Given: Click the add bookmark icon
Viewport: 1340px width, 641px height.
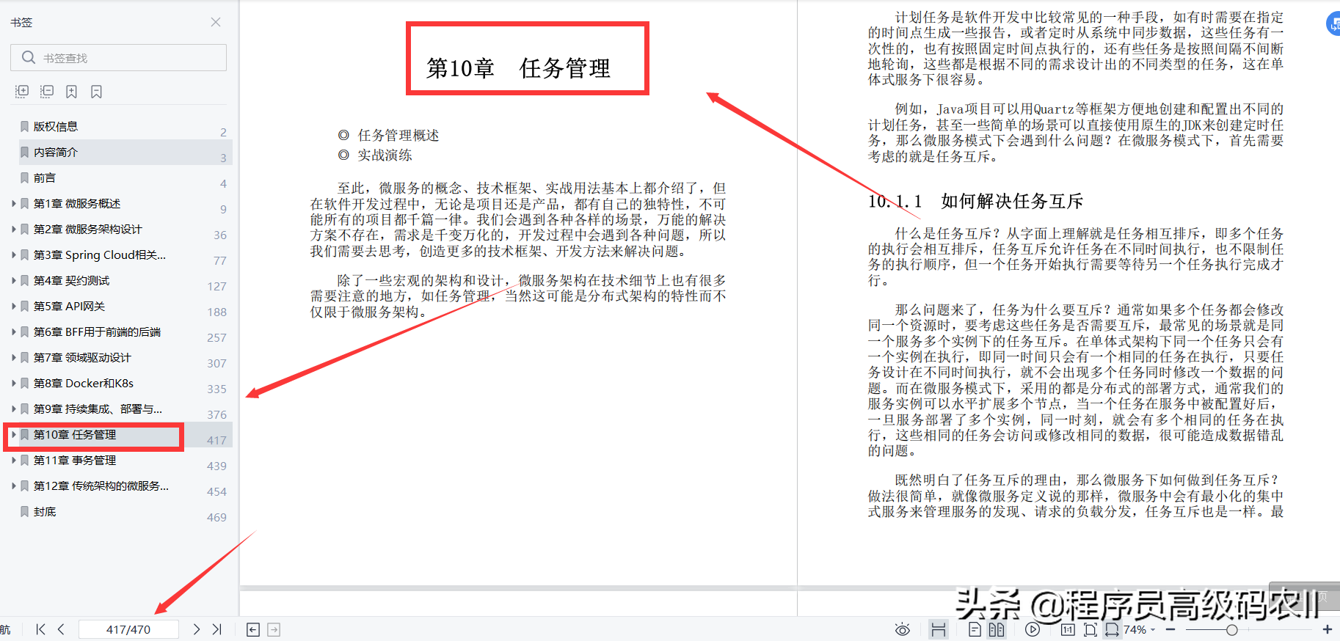Looking at the screenshot, I should click(71, 92).
